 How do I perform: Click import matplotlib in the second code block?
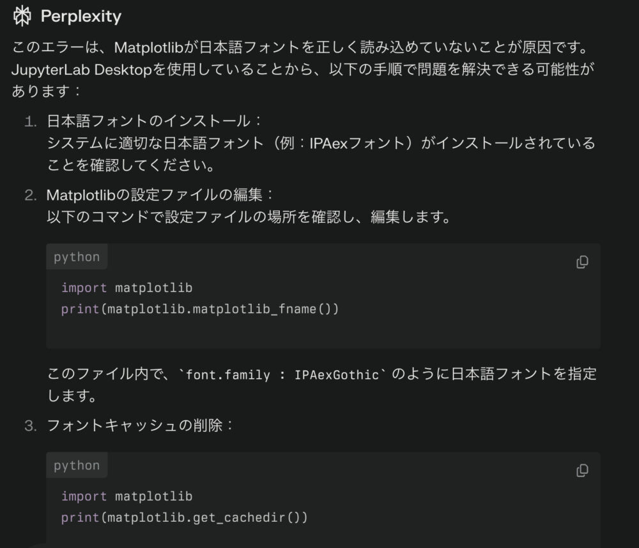(127, 496)
